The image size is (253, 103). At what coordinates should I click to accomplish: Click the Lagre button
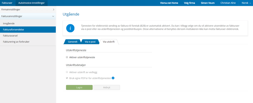tap(79, 87)
